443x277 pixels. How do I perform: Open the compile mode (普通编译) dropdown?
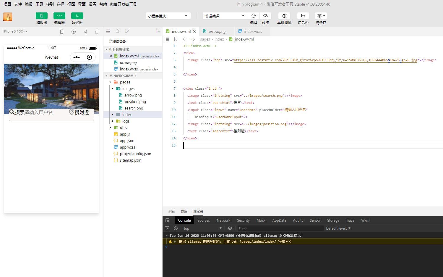pos(225,16)
